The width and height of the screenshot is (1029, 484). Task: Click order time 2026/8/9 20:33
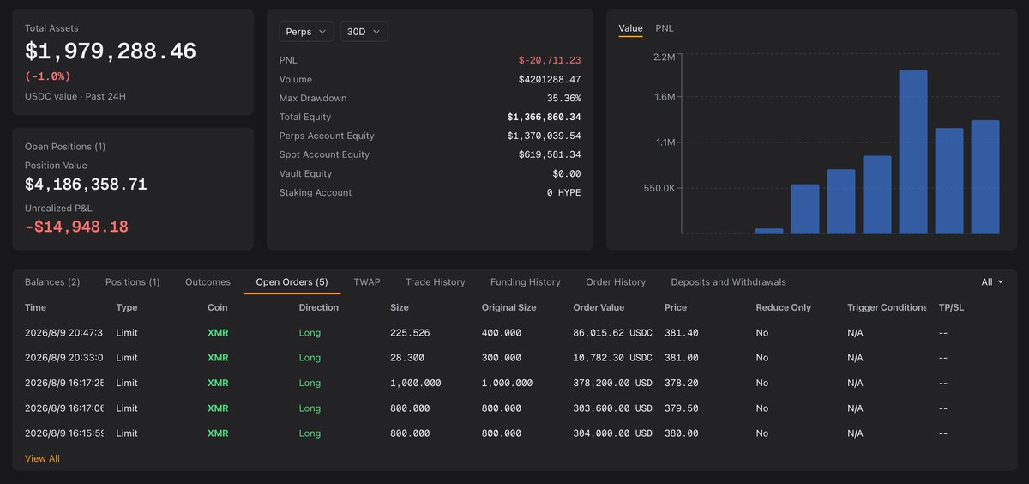coord(64,357)
